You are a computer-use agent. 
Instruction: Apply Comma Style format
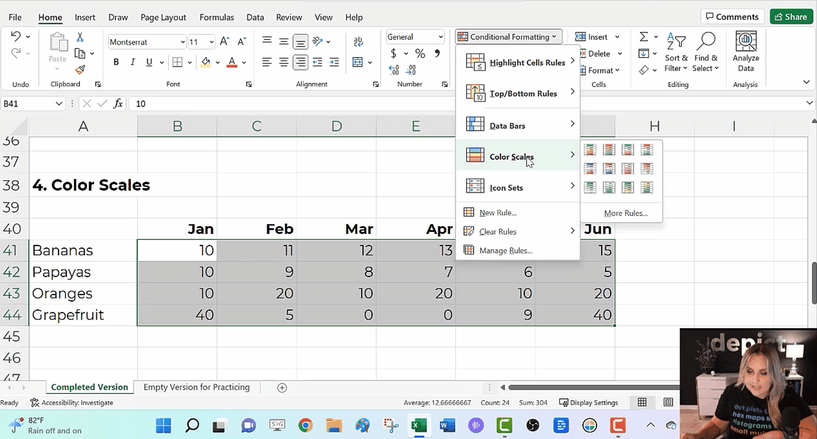437,53
